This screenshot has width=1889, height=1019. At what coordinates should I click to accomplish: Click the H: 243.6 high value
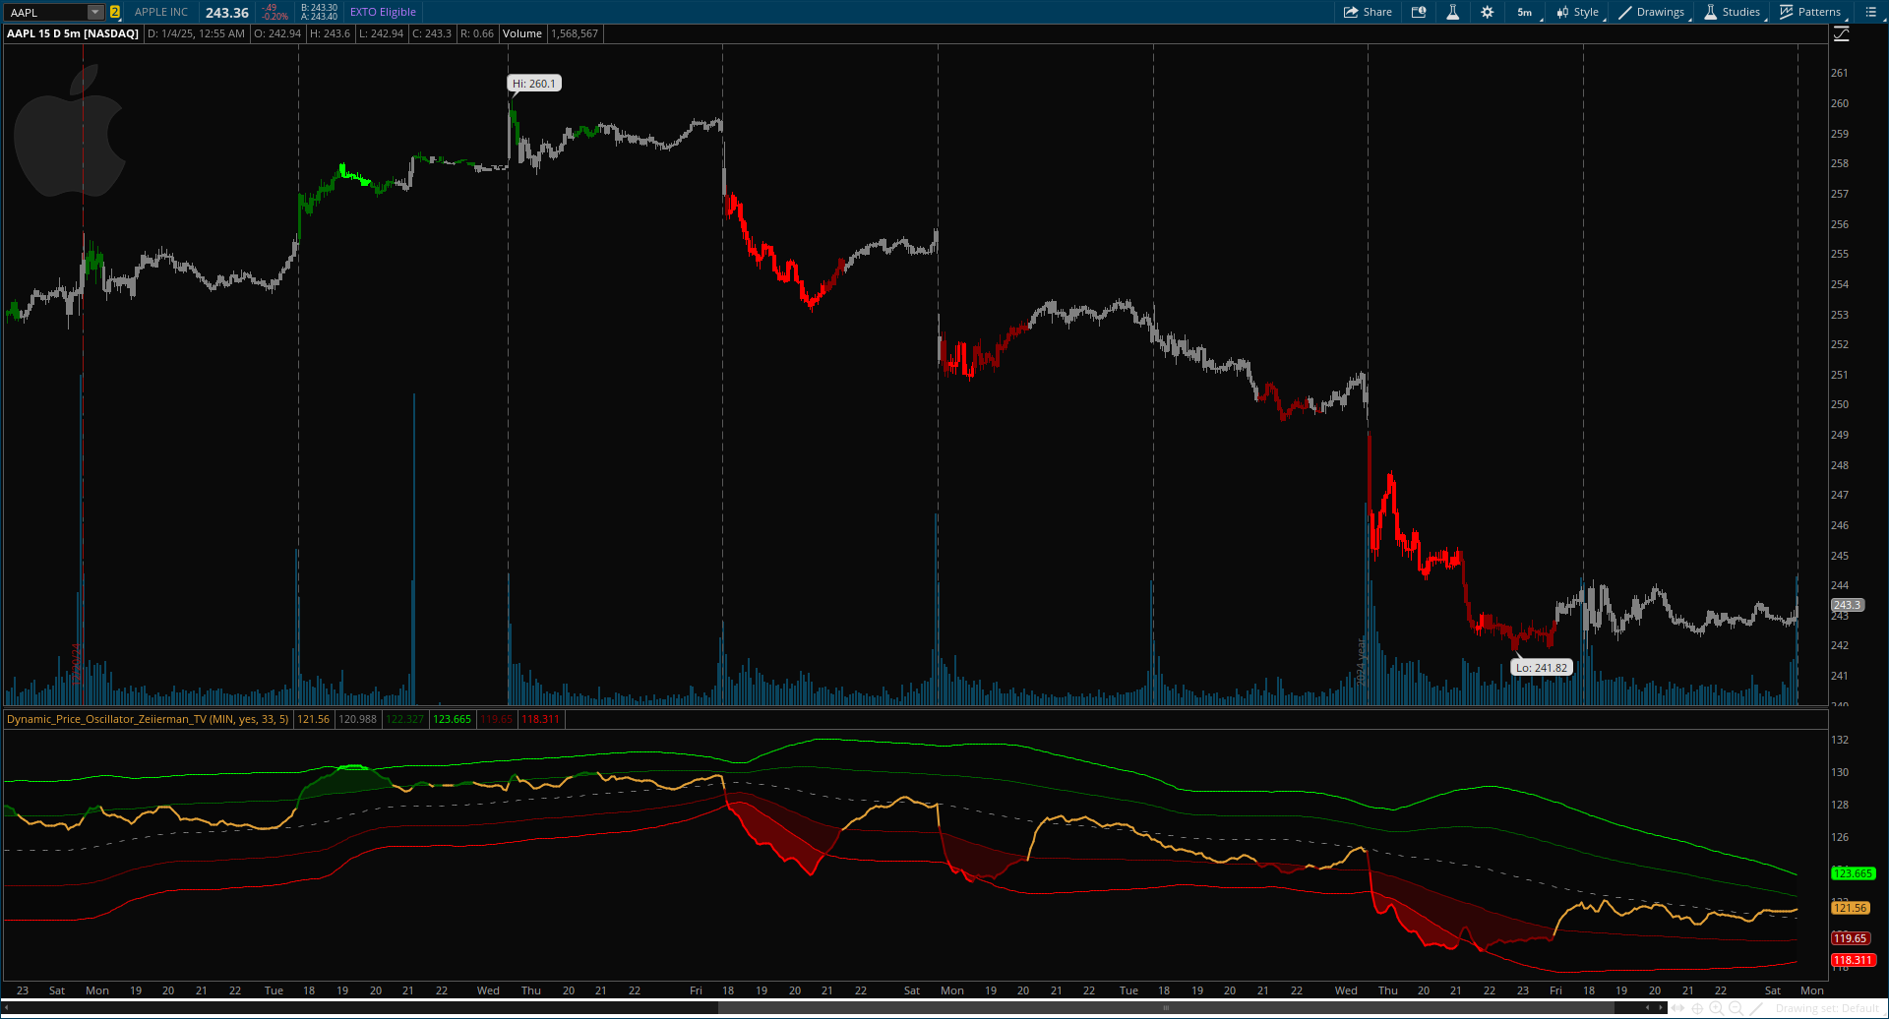coord(331,33)
